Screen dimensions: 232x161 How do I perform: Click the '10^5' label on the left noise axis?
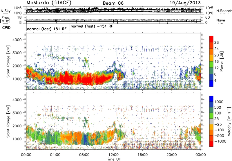tap(18, 8)
